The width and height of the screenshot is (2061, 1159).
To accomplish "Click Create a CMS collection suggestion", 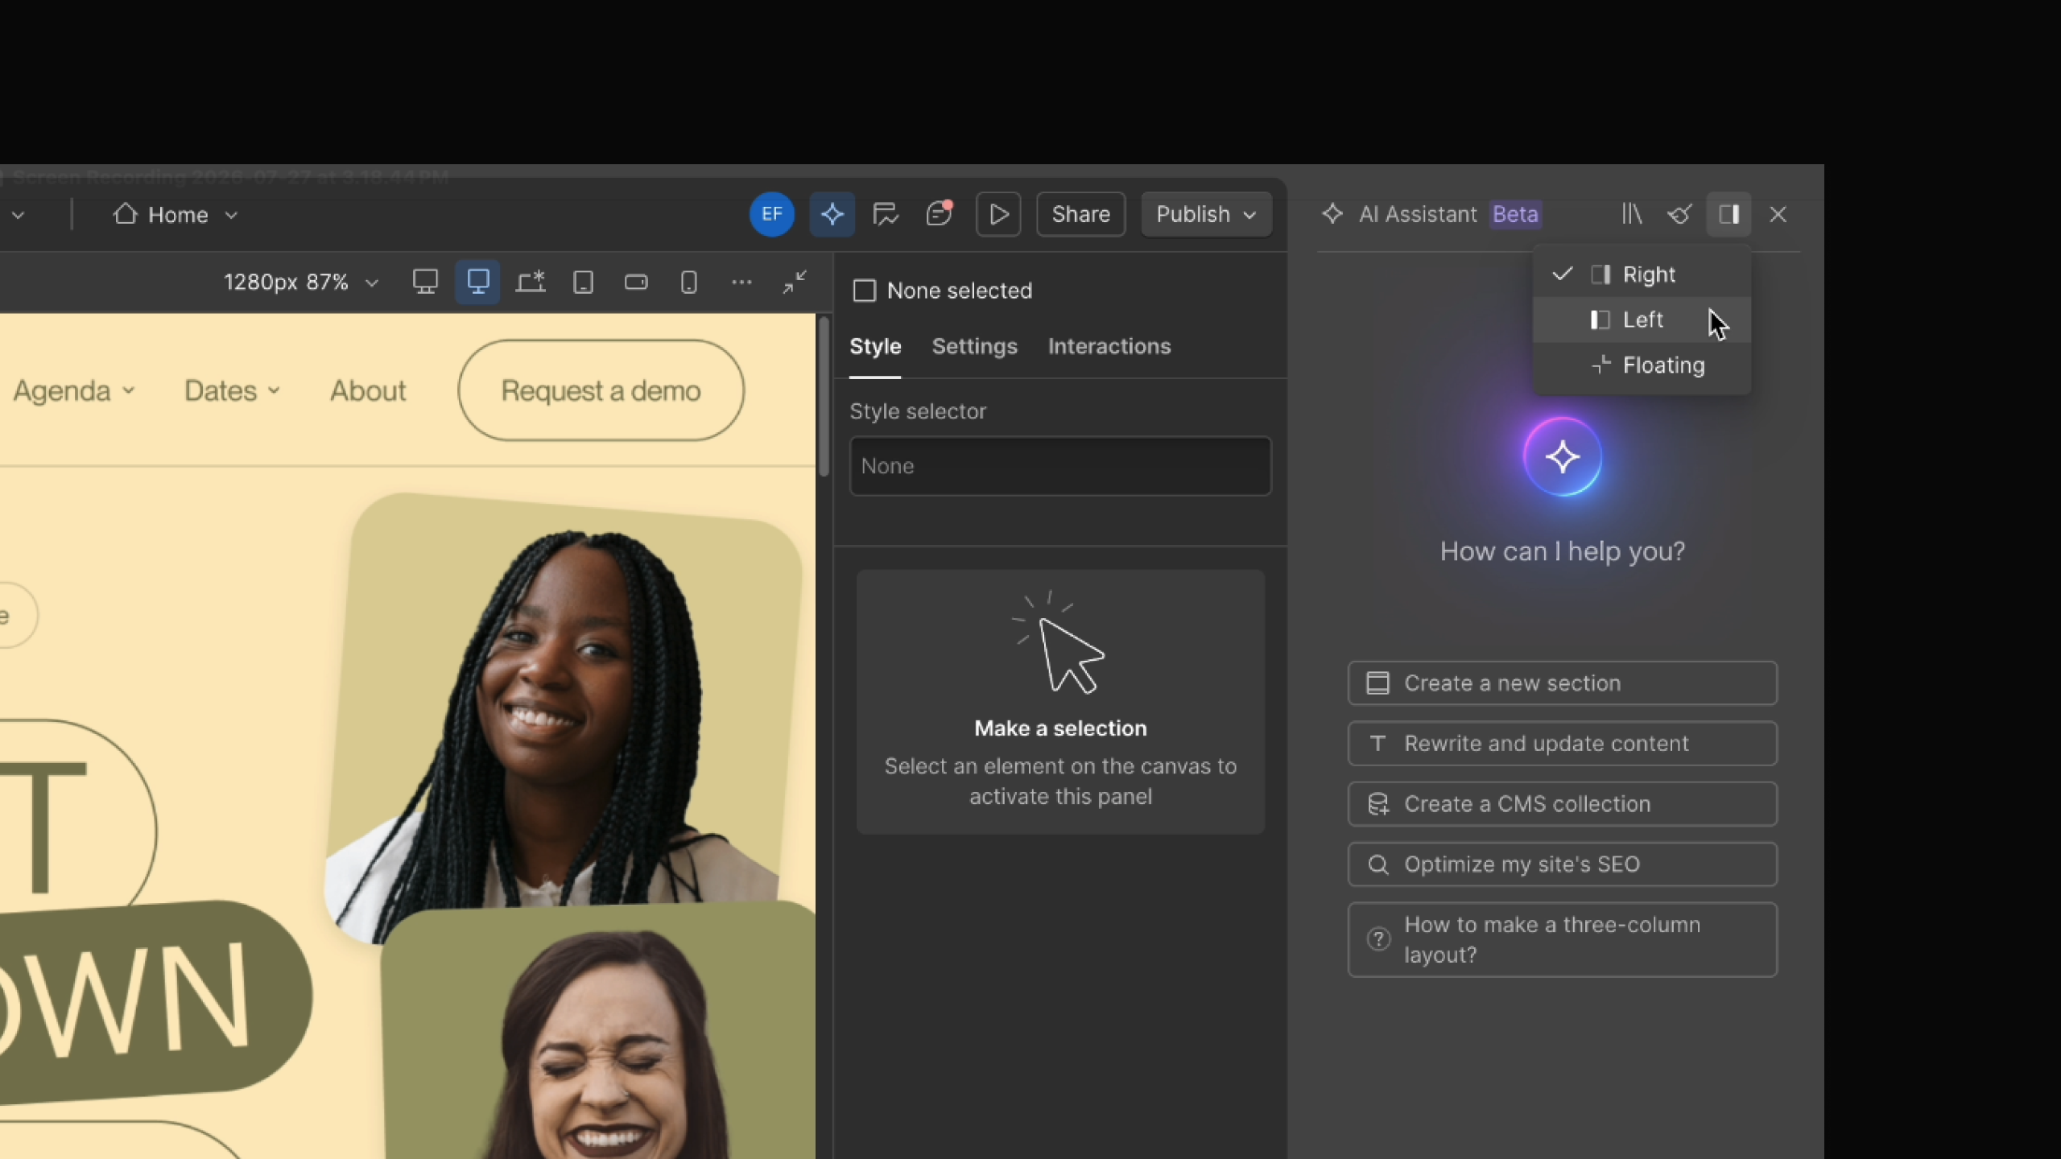I will coord(1562,804).
